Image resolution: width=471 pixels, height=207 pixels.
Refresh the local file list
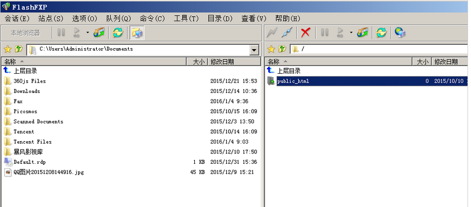pyautogui.click(x=118, y=32)
